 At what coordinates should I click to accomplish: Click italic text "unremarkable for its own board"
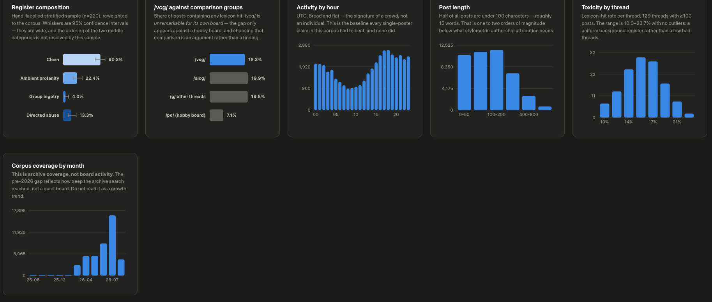tap(189, 23)
